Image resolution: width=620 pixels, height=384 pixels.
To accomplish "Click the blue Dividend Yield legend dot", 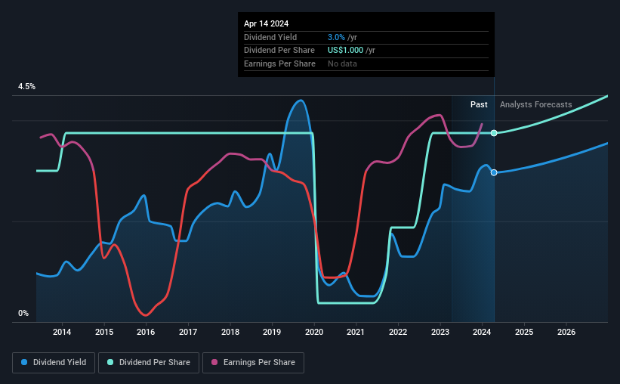I will 24,362.
